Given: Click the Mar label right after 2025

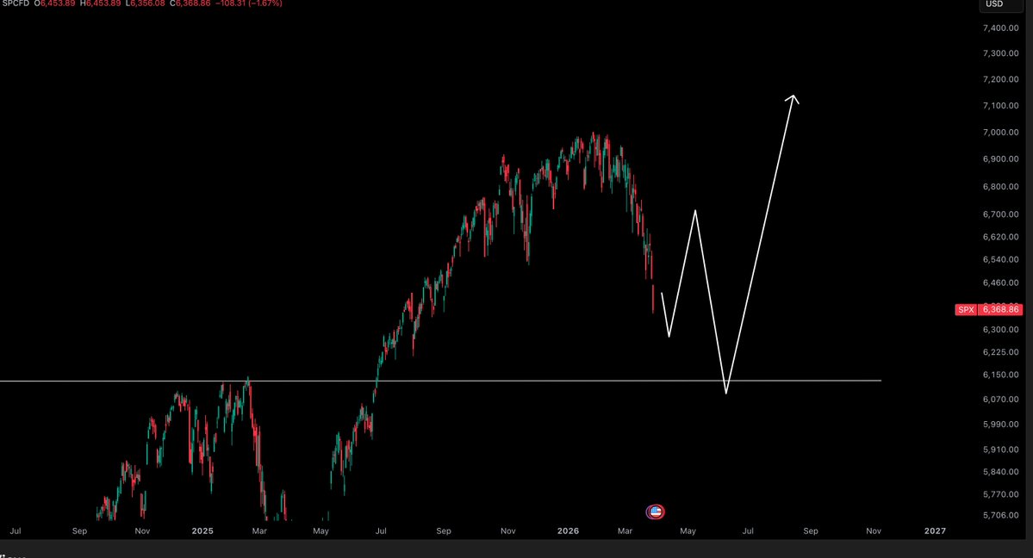Looking at the screenshot, I should point(259,531).
